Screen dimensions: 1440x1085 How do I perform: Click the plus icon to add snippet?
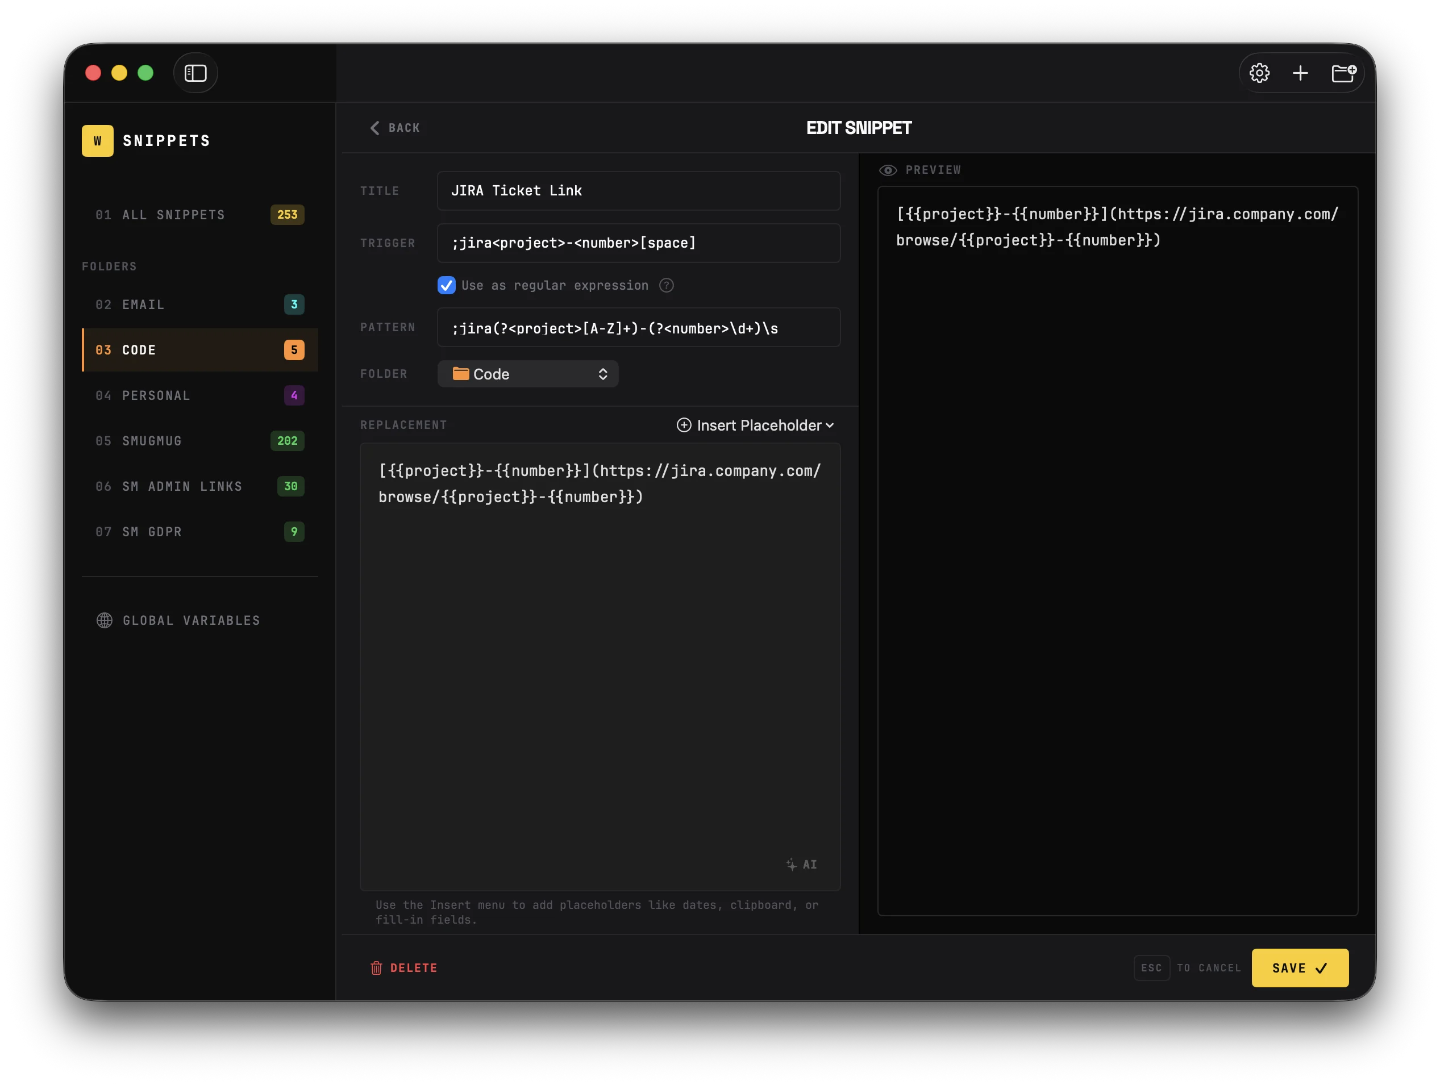[1300, 73]
